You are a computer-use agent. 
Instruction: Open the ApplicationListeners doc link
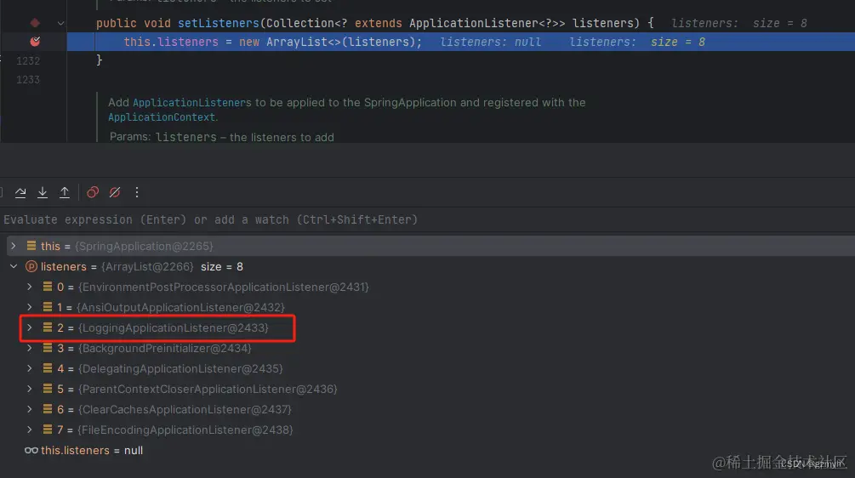coord(192,102)
